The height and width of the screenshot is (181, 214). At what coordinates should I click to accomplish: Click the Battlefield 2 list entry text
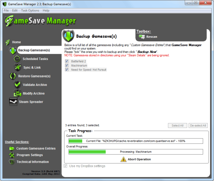78,61
